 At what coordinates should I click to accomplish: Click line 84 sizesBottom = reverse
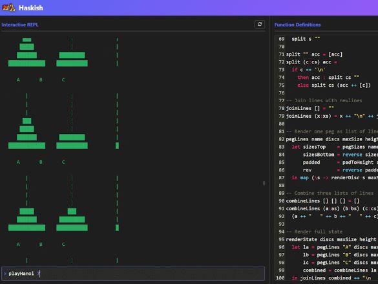click(x=341, y=155)
